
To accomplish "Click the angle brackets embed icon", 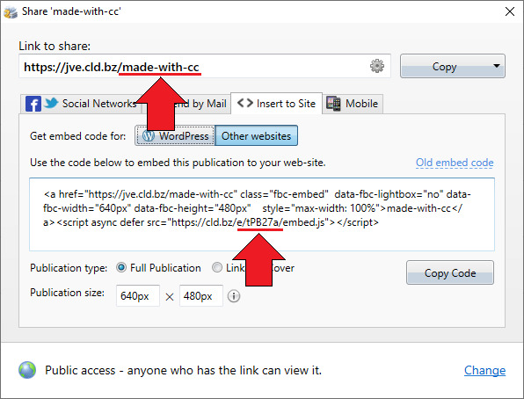I will (245, 103).
